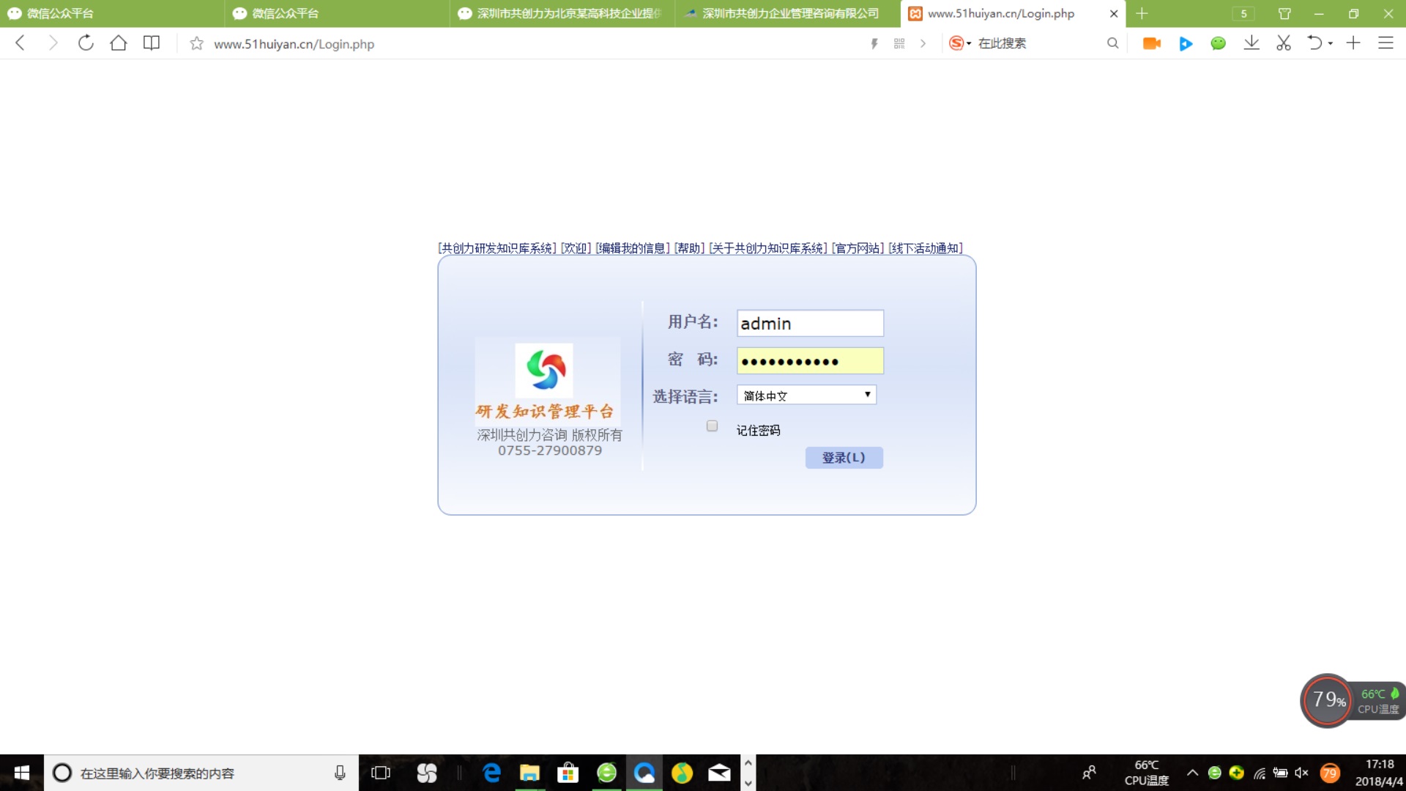Screen dimensions: 1406x791
Task: Click the 密码 password field
Action: pyautogui.click(x=810, y=360)
